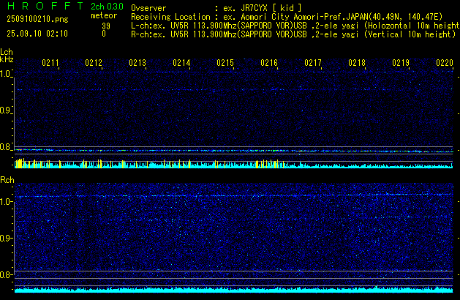Click the Rch channel label
This screenshot has height=300, width=460.
7,180
